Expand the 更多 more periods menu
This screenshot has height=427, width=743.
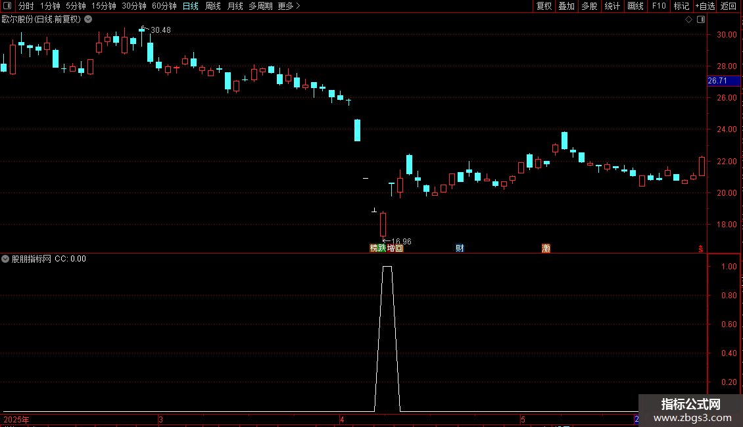point(289,6)
